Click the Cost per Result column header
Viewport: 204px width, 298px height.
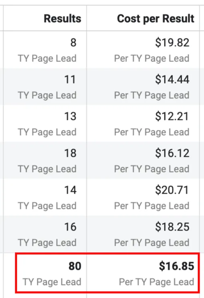pos(156,18)
